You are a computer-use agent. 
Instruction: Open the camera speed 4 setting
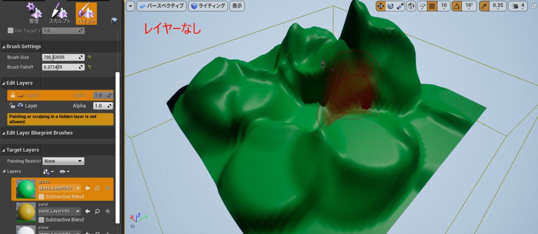(x=517, y=6)
